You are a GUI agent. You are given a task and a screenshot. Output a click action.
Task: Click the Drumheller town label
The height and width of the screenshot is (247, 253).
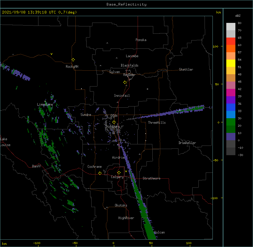187,143
